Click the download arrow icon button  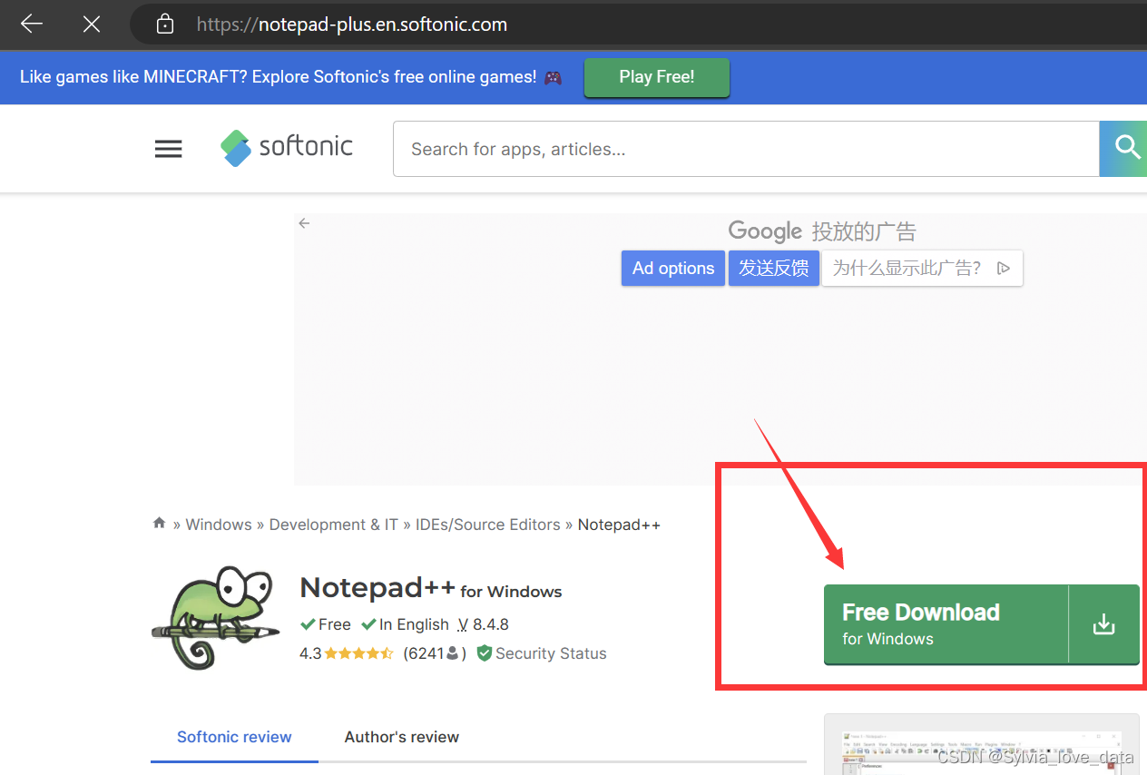click(1104, 624)
